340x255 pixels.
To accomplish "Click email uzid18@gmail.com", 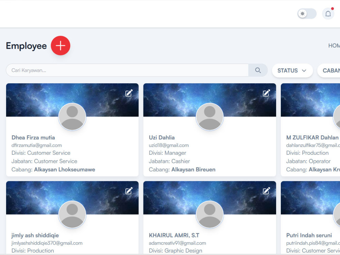I will [x=169, y=145].
